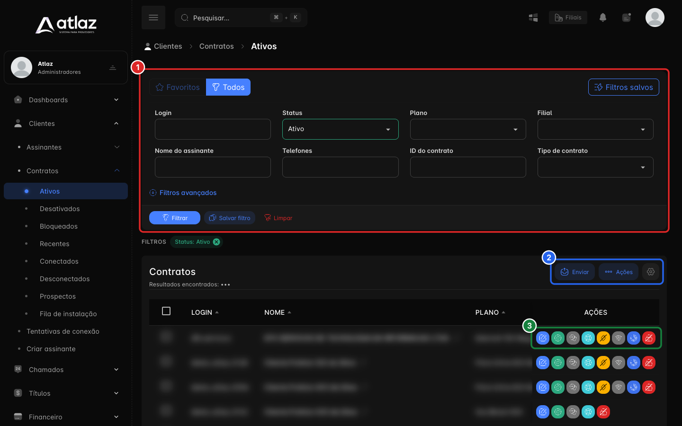Click teal lifebuoy icon in first contract row
Image resolution: width=682 pixels, height=426 pixels.
588,338
